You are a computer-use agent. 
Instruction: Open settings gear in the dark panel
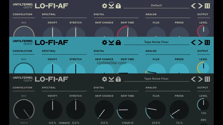pyautogui.click(x=105, y=79)
